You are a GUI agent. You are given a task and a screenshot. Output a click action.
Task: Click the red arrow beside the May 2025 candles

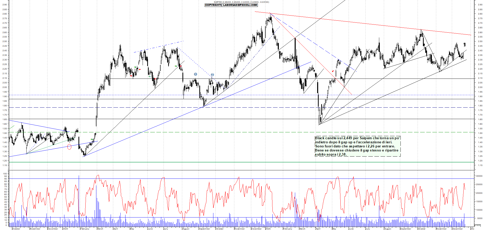click(333, 71)
